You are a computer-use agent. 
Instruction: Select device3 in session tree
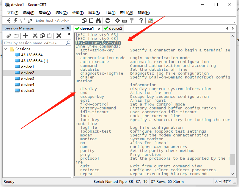tap(28, 79)
